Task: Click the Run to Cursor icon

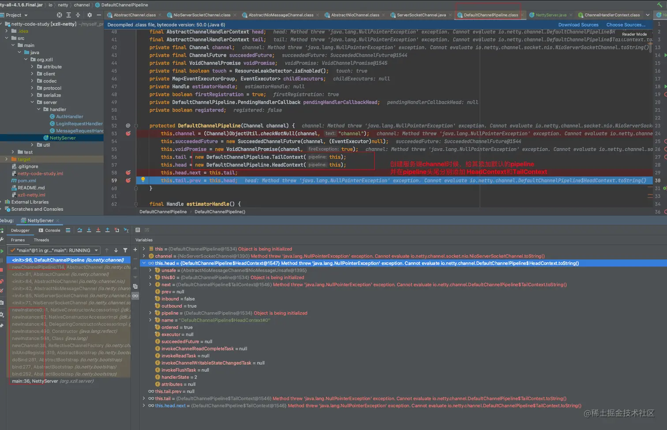Action: click(126, 230)
